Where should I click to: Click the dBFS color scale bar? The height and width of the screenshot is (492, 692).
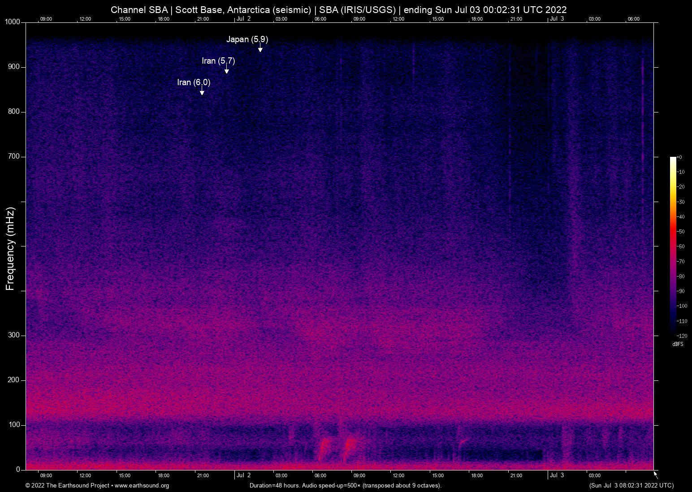673,246
